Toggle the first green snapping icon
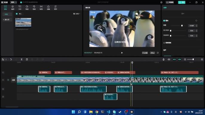 [174, 60]
